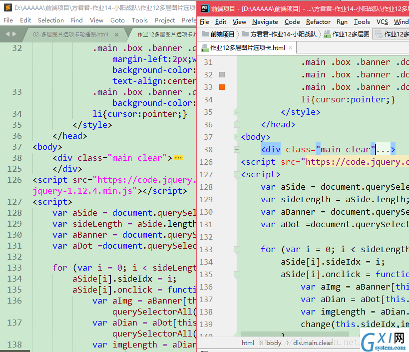
Task: Click div.main.clear breadcrumb in WebStorm
Action: pyautogui.click(x=313, y=343)
